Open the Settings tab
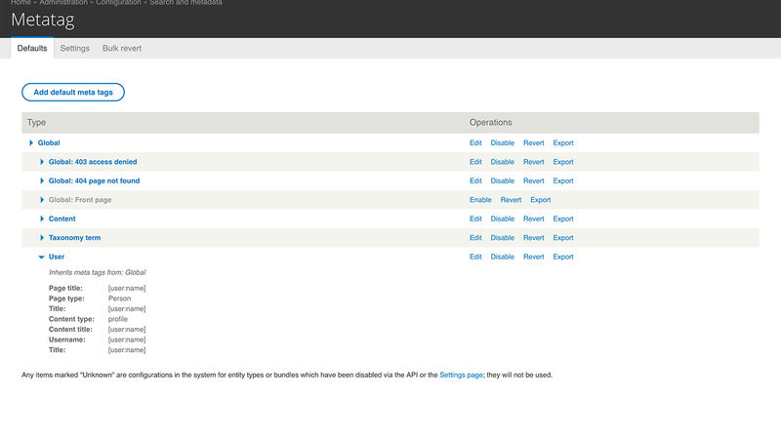Viewport: 781px width, 439px height. [75, 48]
